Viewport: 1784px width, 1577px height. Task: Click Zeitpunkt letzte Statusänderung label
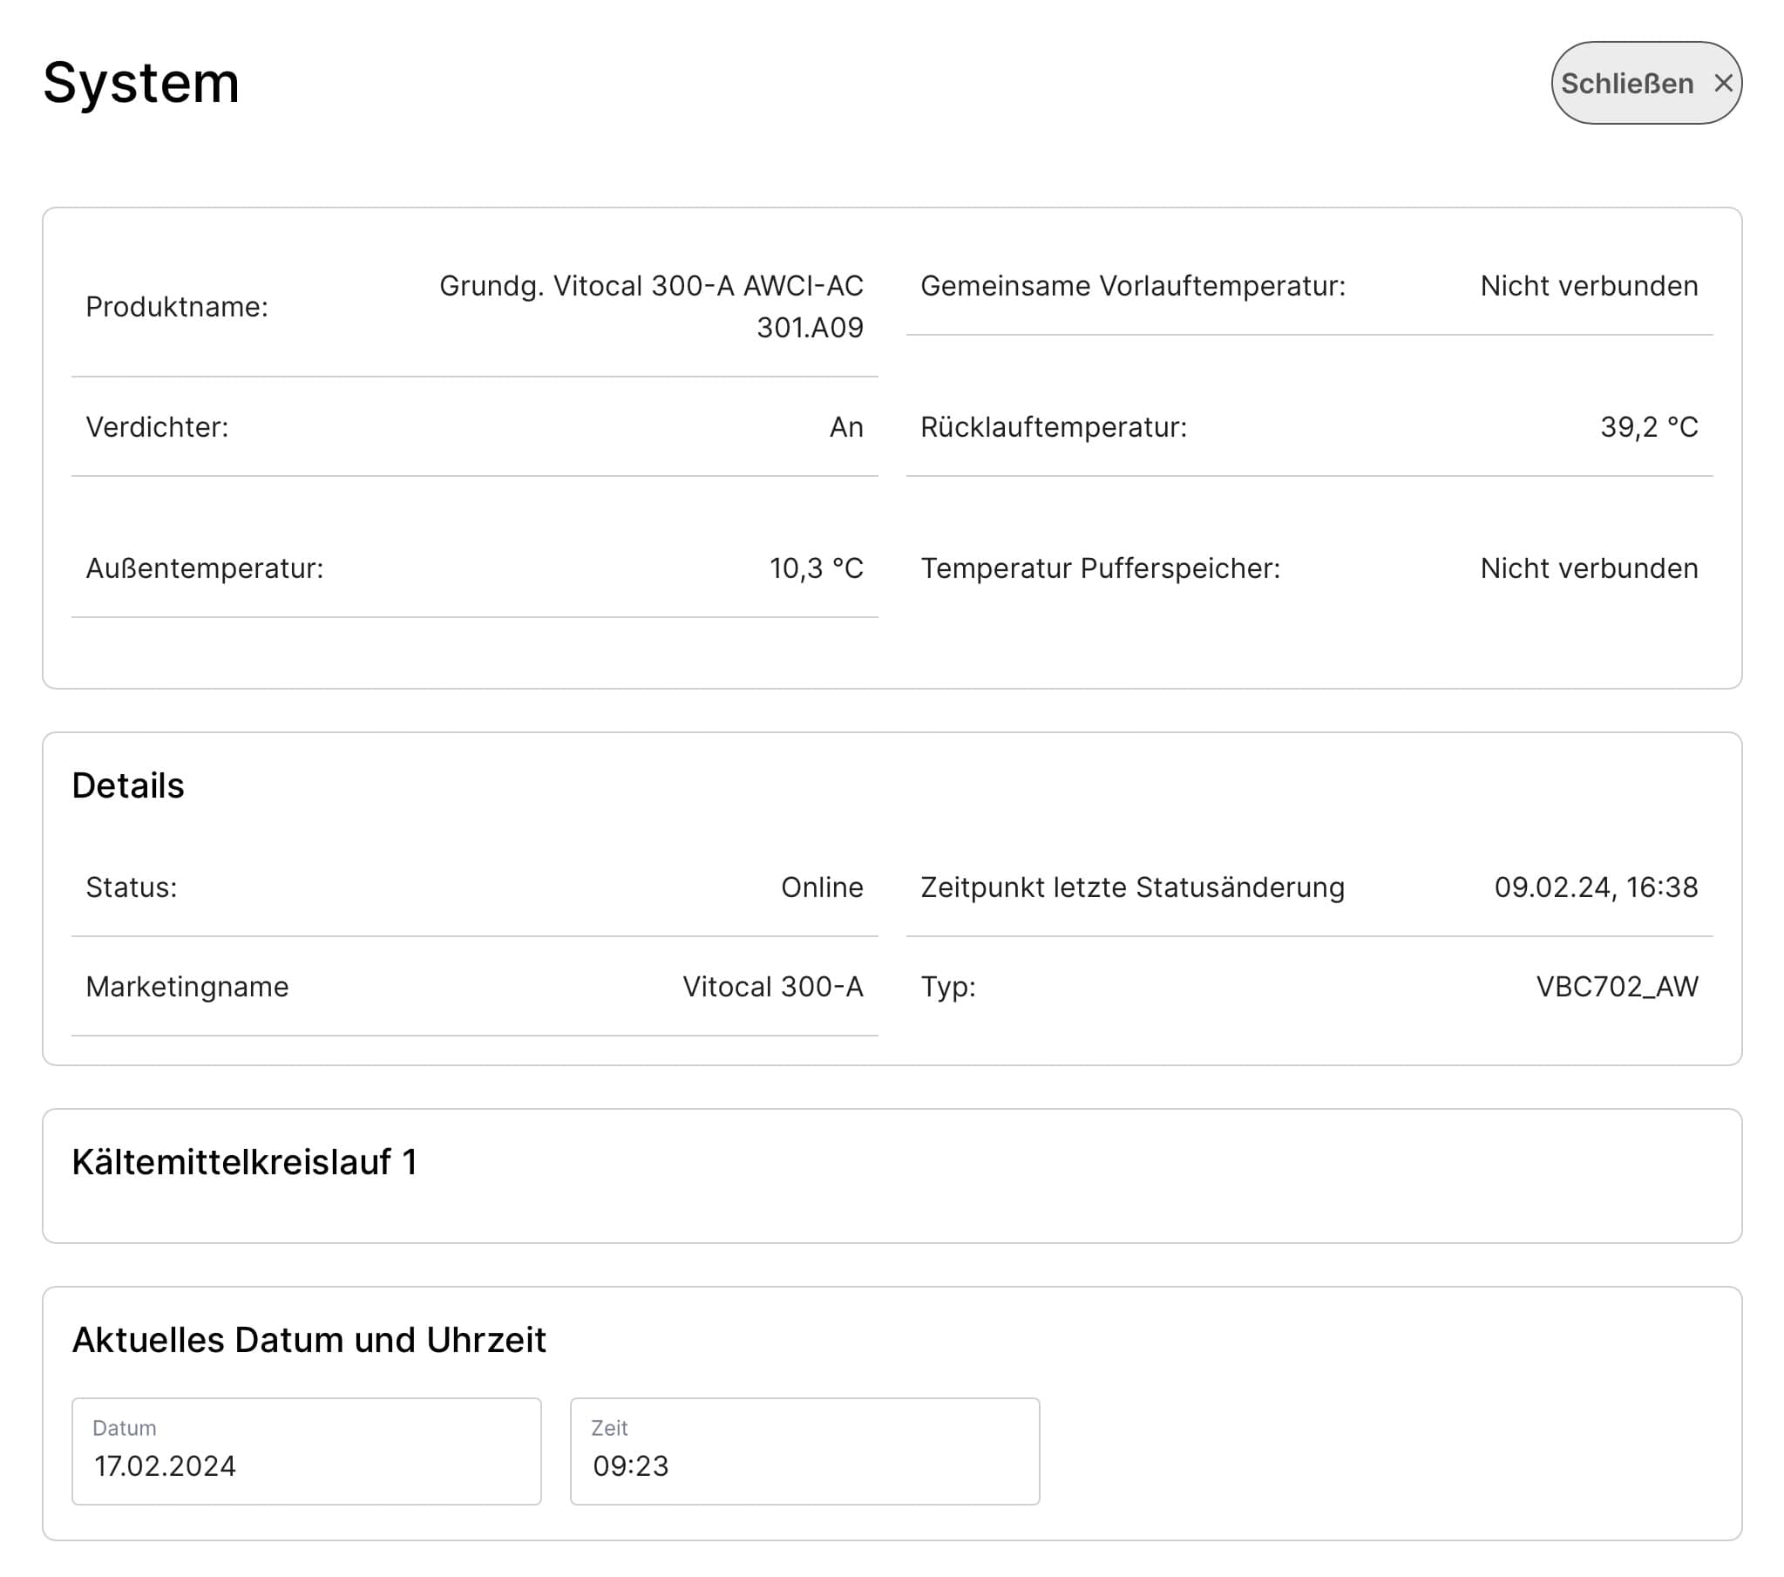click(x=1133, y=887)
